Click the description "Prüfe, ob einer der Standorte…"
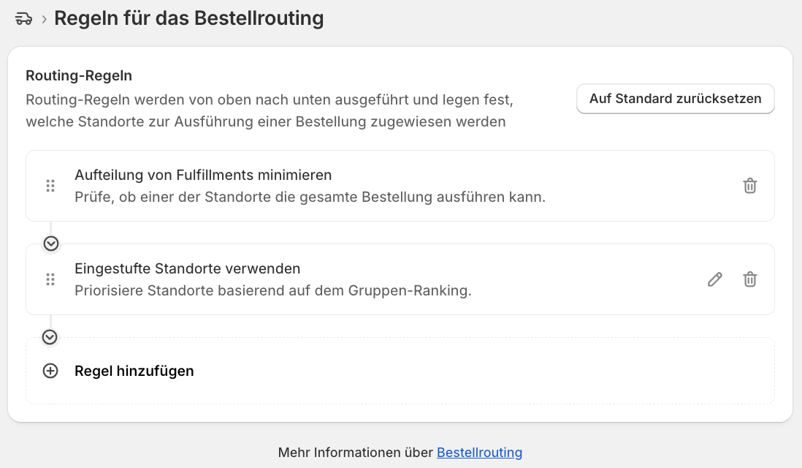The width and height of the screenshot is (802, 468). coord(310,197)
